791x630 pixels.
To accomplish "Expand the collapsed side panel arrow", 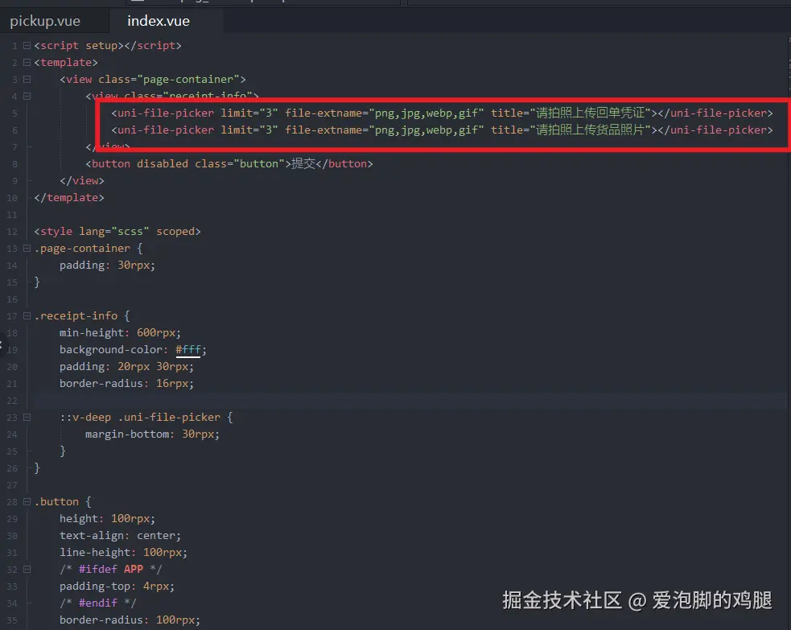I will 2,345.
